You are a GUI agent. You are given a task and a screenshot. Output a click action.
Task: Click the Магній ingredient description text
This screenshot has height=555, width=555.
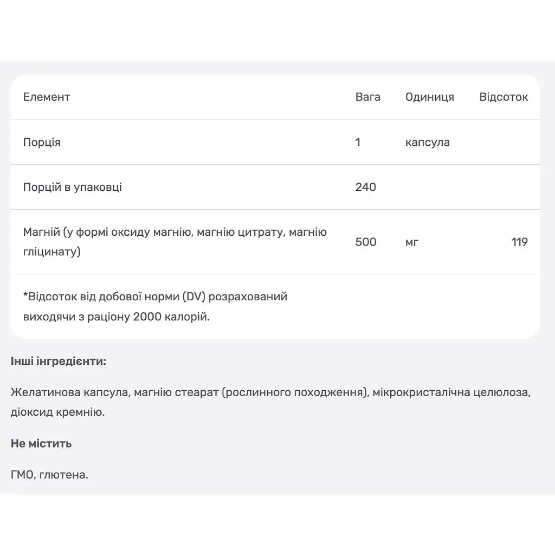tap(175, 242)
